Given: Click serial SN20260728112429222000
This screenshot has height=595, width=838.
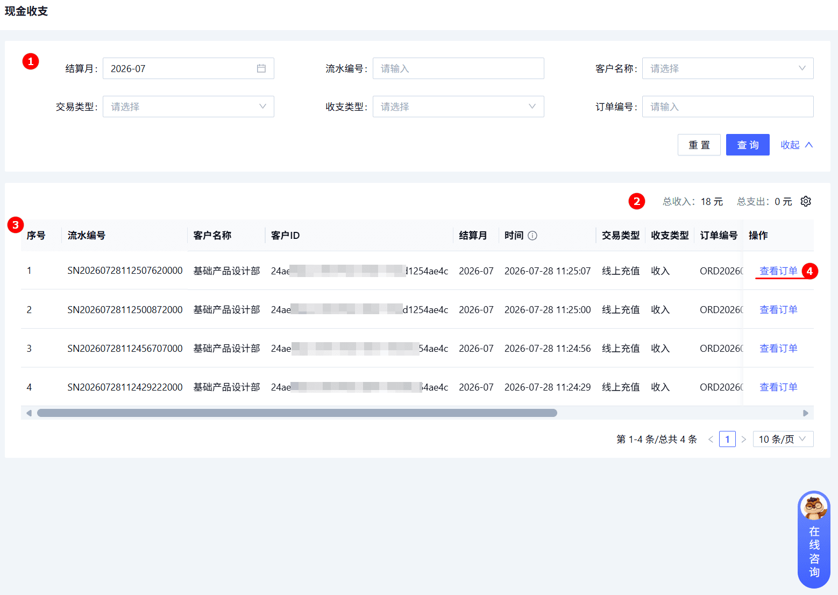Looking at the screenshot, I should coord(125,387).
